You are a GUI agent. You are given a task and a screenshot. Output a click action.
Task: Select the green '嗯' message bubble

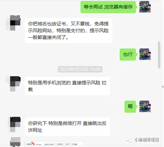(x=130, y=106)
